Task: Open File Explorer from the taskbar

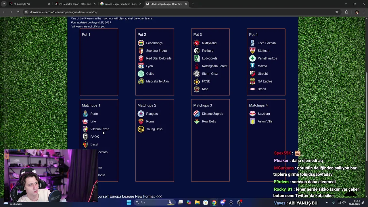Action: [197, 202]
